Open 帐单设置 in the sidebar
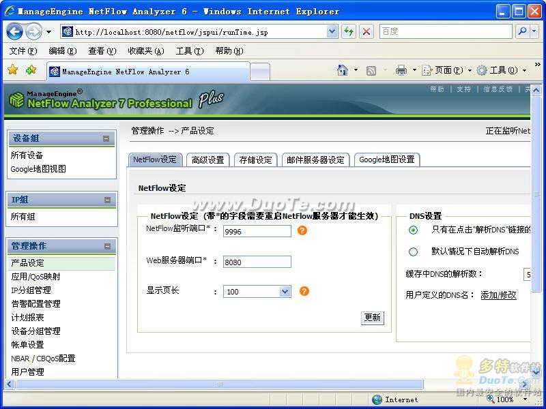This screenshot has height=409, width=546. point(27,345)
